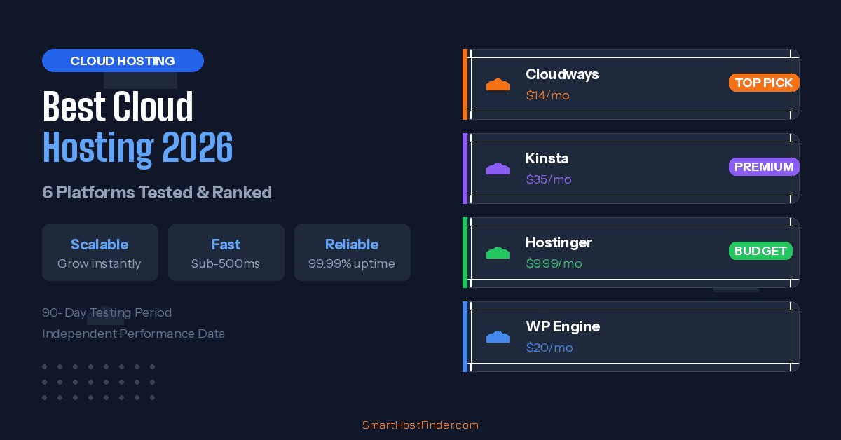The image size is (841, 440).
Task: Select the purple cloud icon for Kinsta
Action: (x=498, y=168)
